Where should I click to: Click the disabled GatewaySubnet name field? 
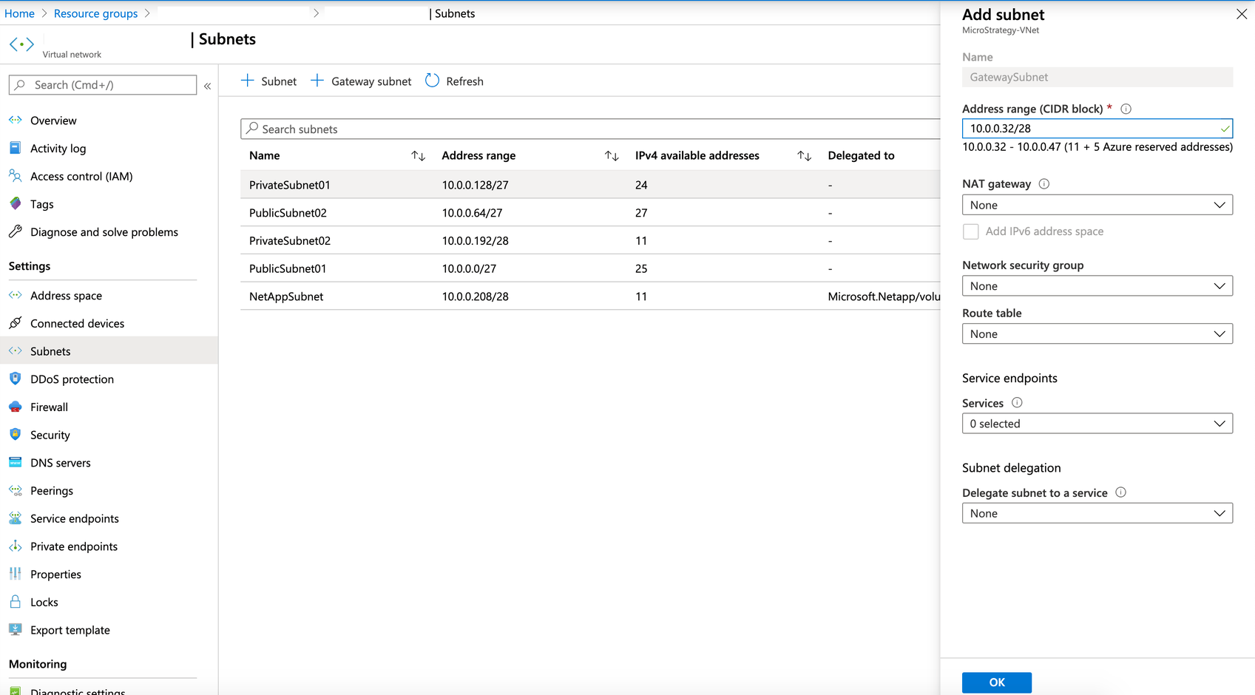(x=1097, y=77)
